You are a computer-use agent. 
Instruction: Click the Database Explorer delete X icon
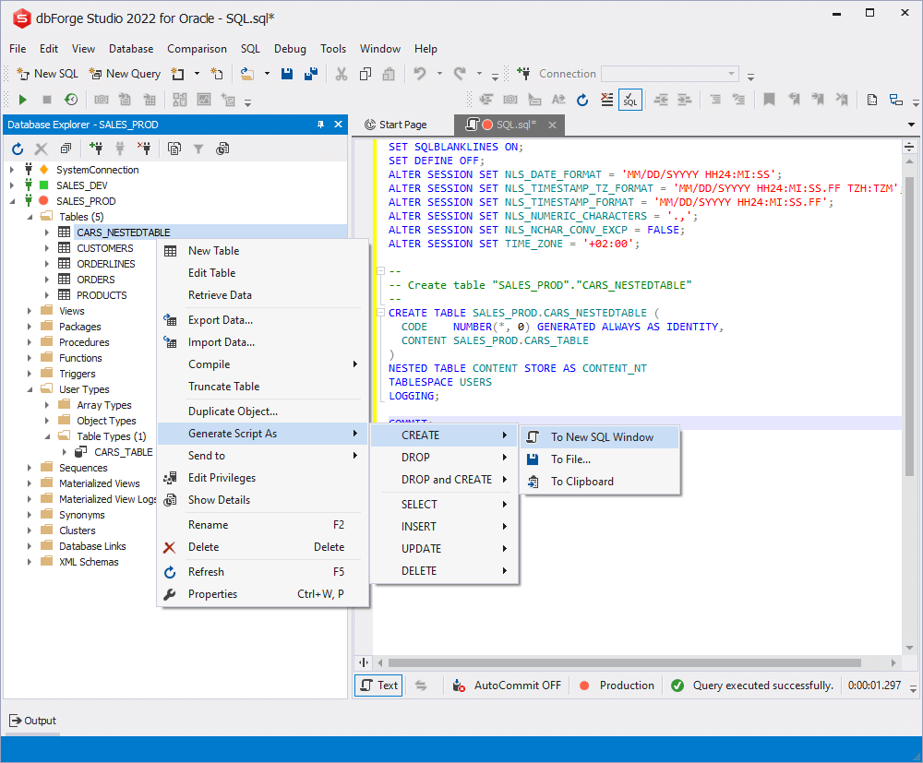[42, 149]
